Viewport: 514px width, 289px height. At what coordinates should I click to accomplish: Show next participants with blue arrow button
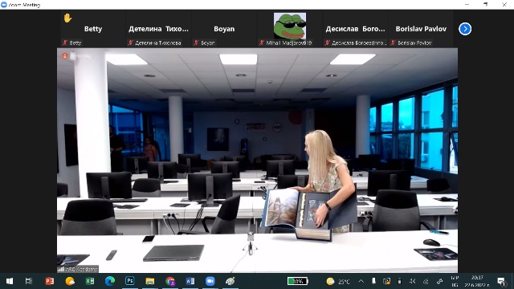(465, 29)
